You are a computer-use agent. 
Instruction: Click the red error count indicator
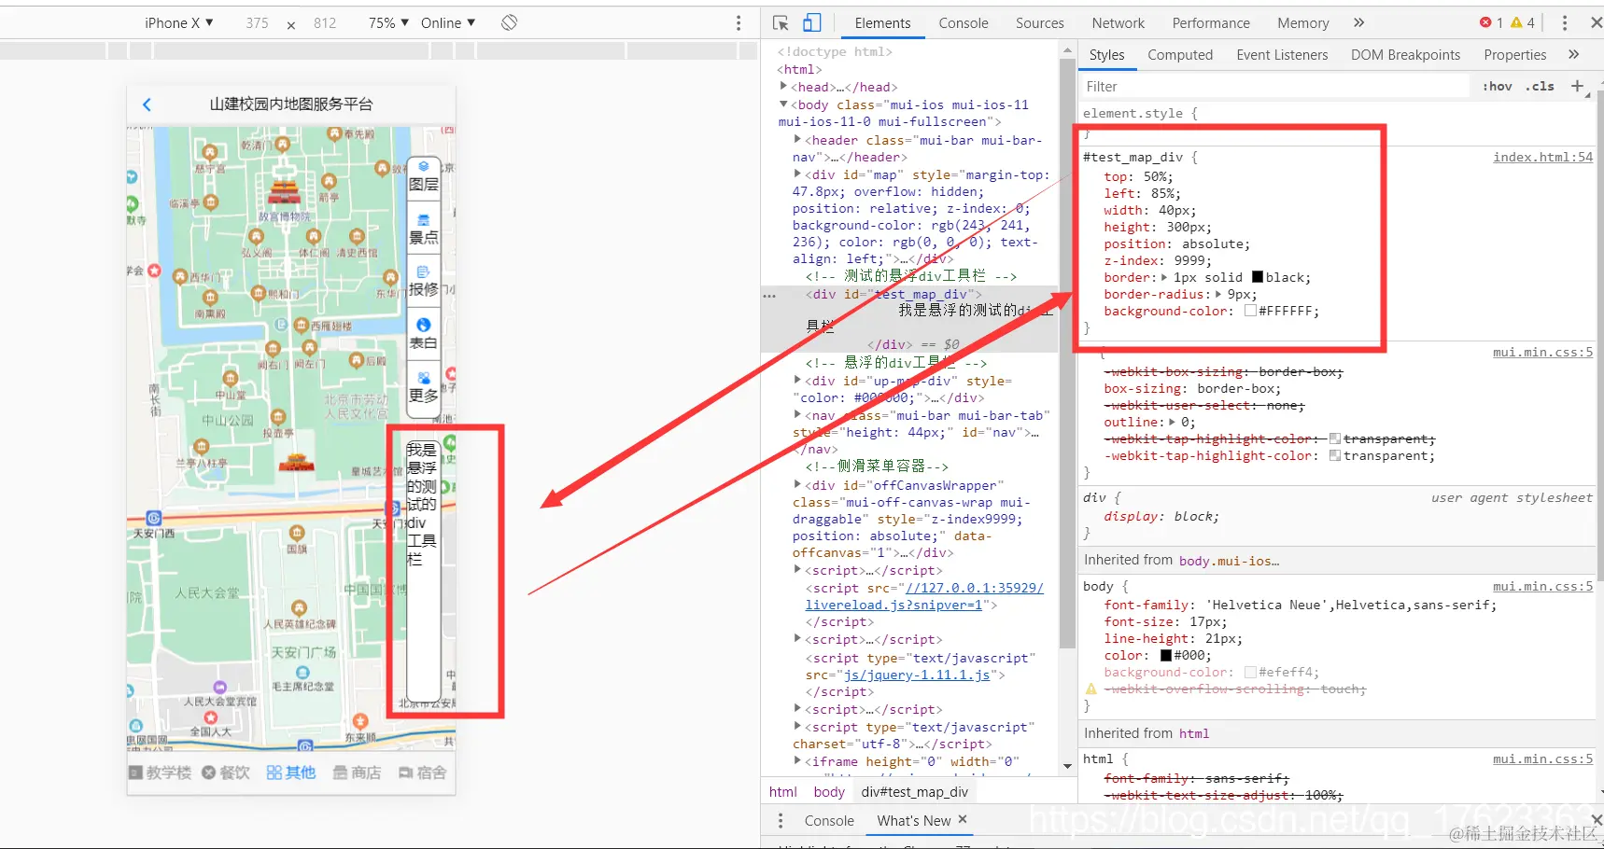coord(1491,22)
